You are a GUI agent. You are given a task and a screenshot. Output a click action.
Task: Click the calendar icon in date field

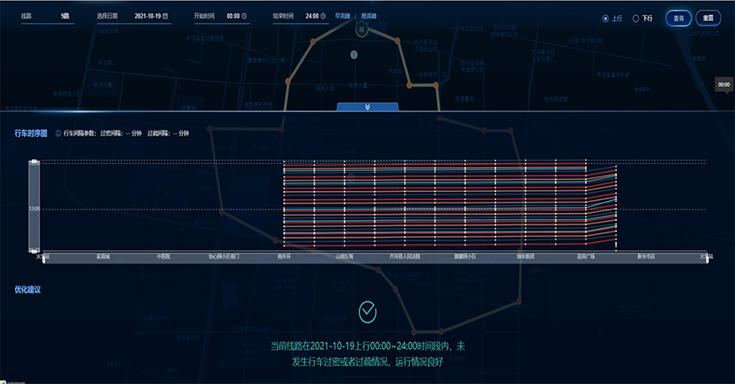tap(166, 16)
